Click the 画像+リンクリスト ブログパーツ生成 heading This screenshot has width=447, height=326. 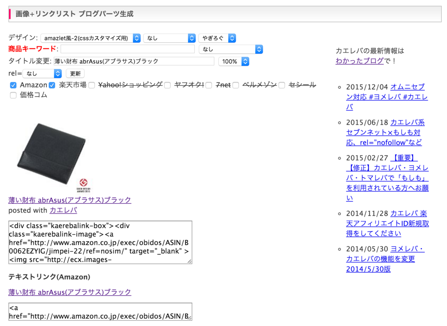click(74, 14)
